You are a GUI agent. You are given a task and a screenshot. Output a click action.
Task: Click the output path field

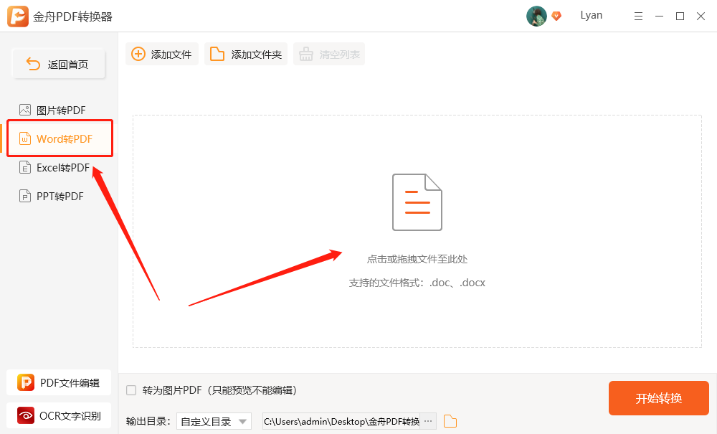[341, 421]
